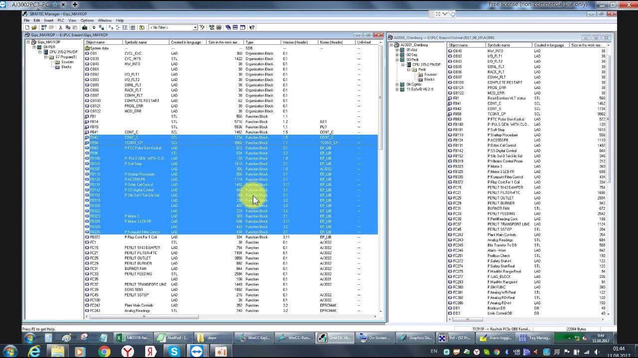Collapse the 03-Perlit node in AJ3001_Orenburg

click(x=397, y=60)
